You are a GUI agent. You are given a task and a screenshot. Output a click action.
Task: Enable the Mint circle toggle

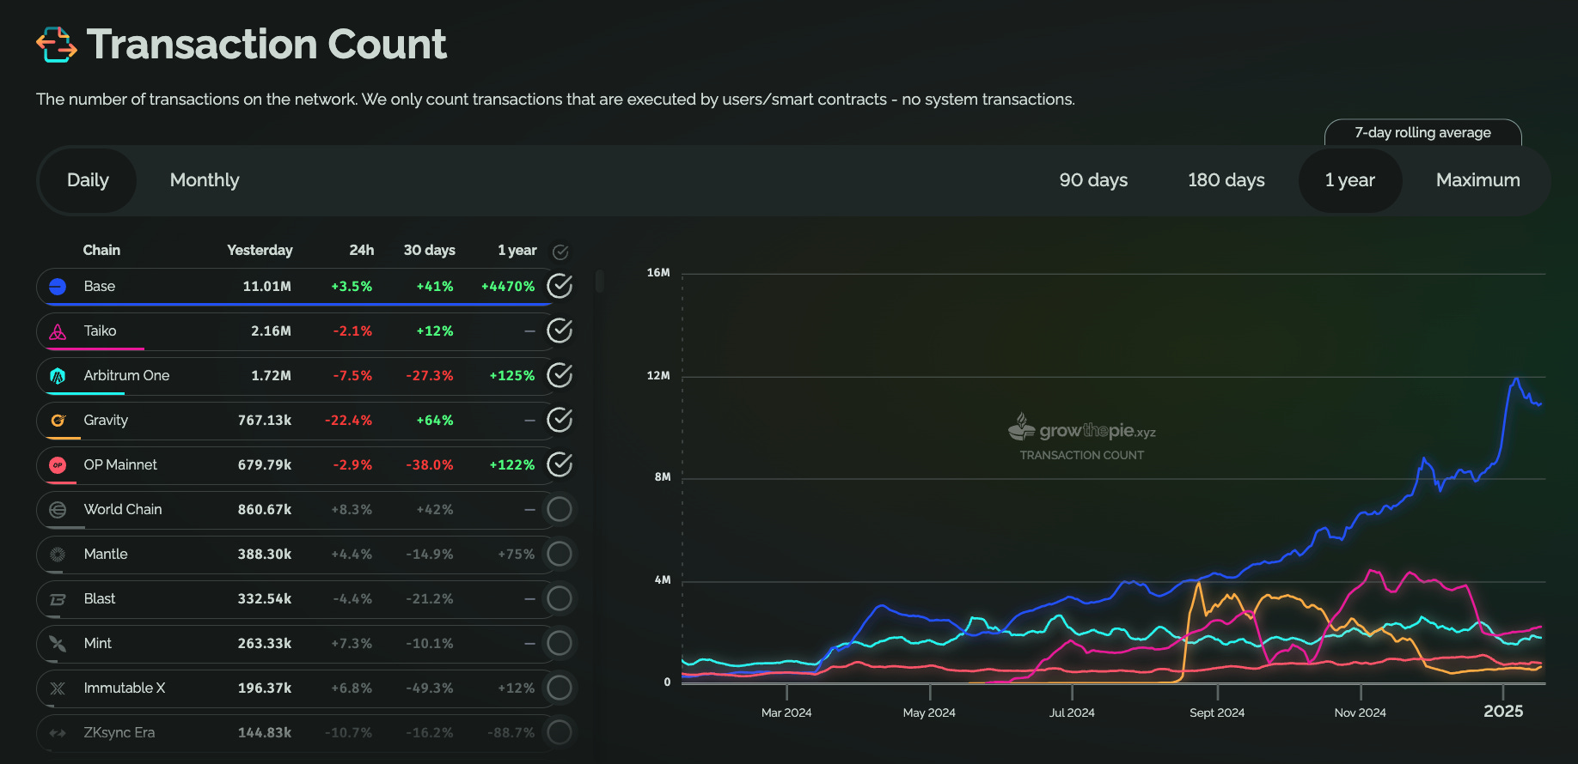560,643
